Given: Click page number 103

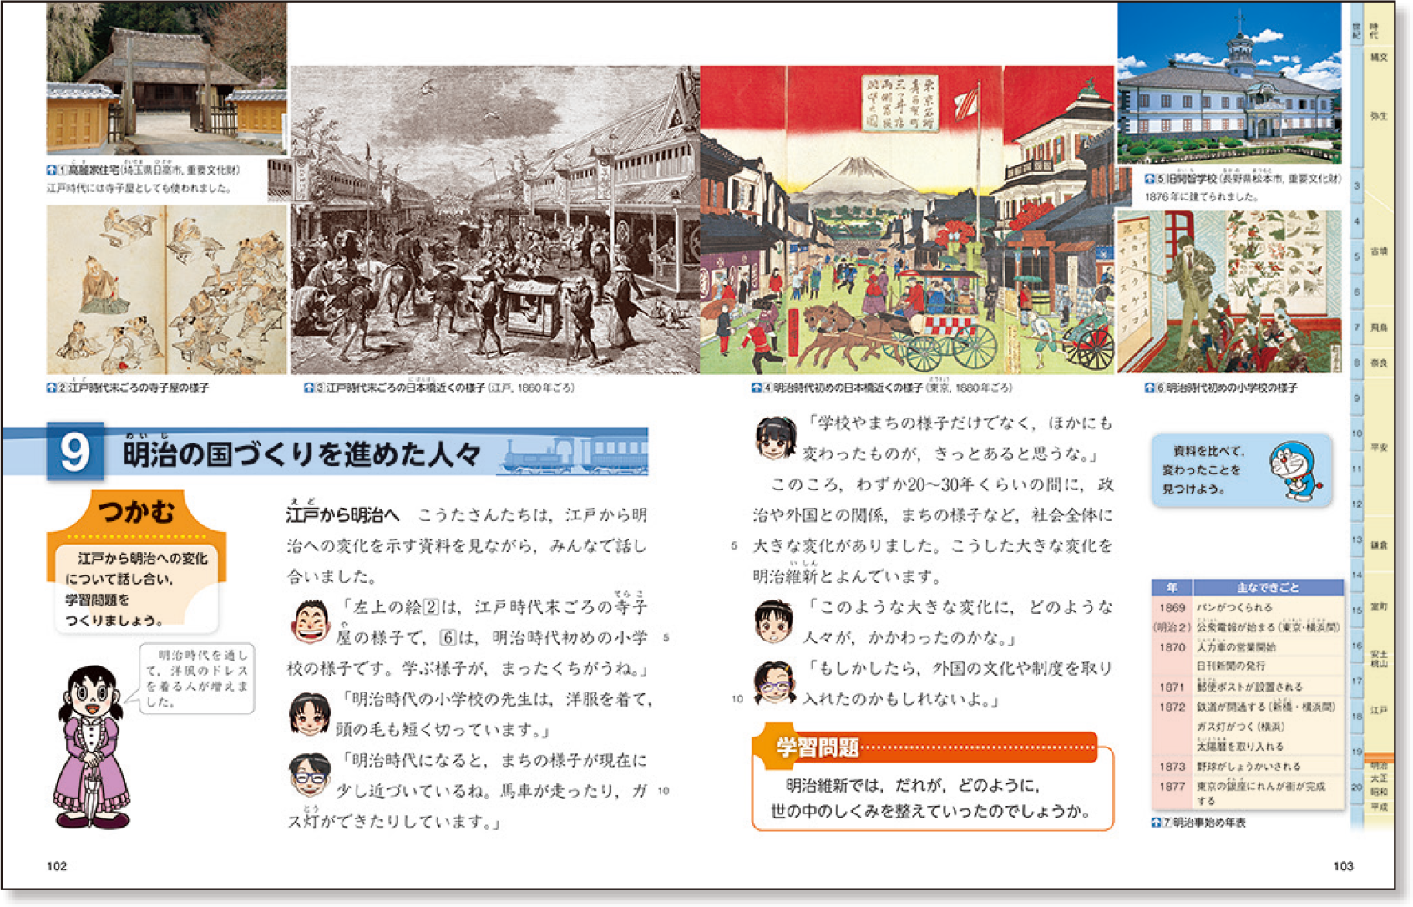Looking at the screenshot, I should click(x=1343, y=866).
